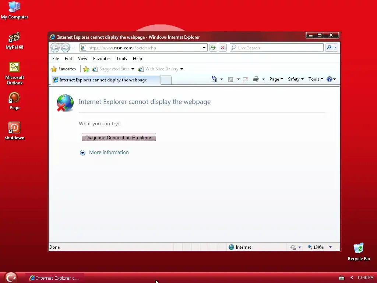Open the Start button on taskbar
This screenshot has height=283, width=377.
(11, 277)
